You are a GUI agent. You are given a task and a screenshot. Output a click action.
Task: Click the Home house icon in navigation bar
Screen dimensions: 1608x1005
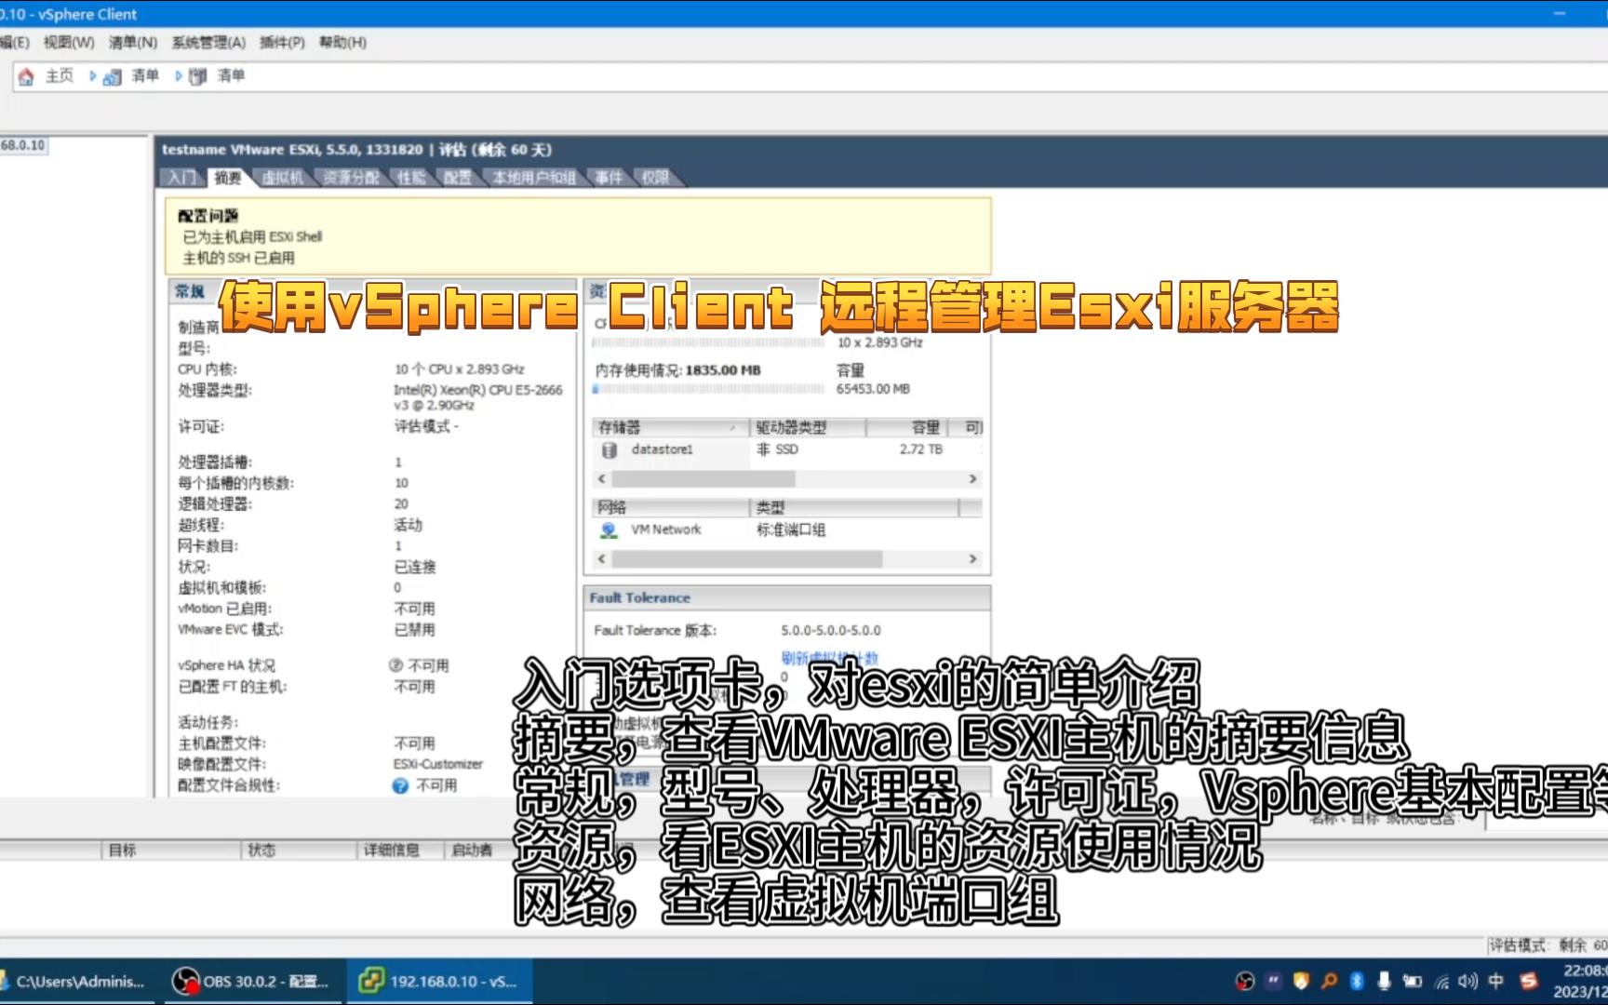click(x=26, y=76)
